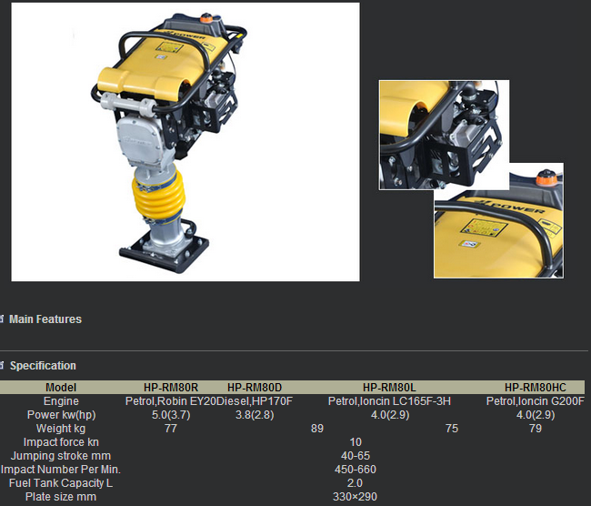Select the Jumping stroke mm label
591x506 pixels.
coord(61,456)
